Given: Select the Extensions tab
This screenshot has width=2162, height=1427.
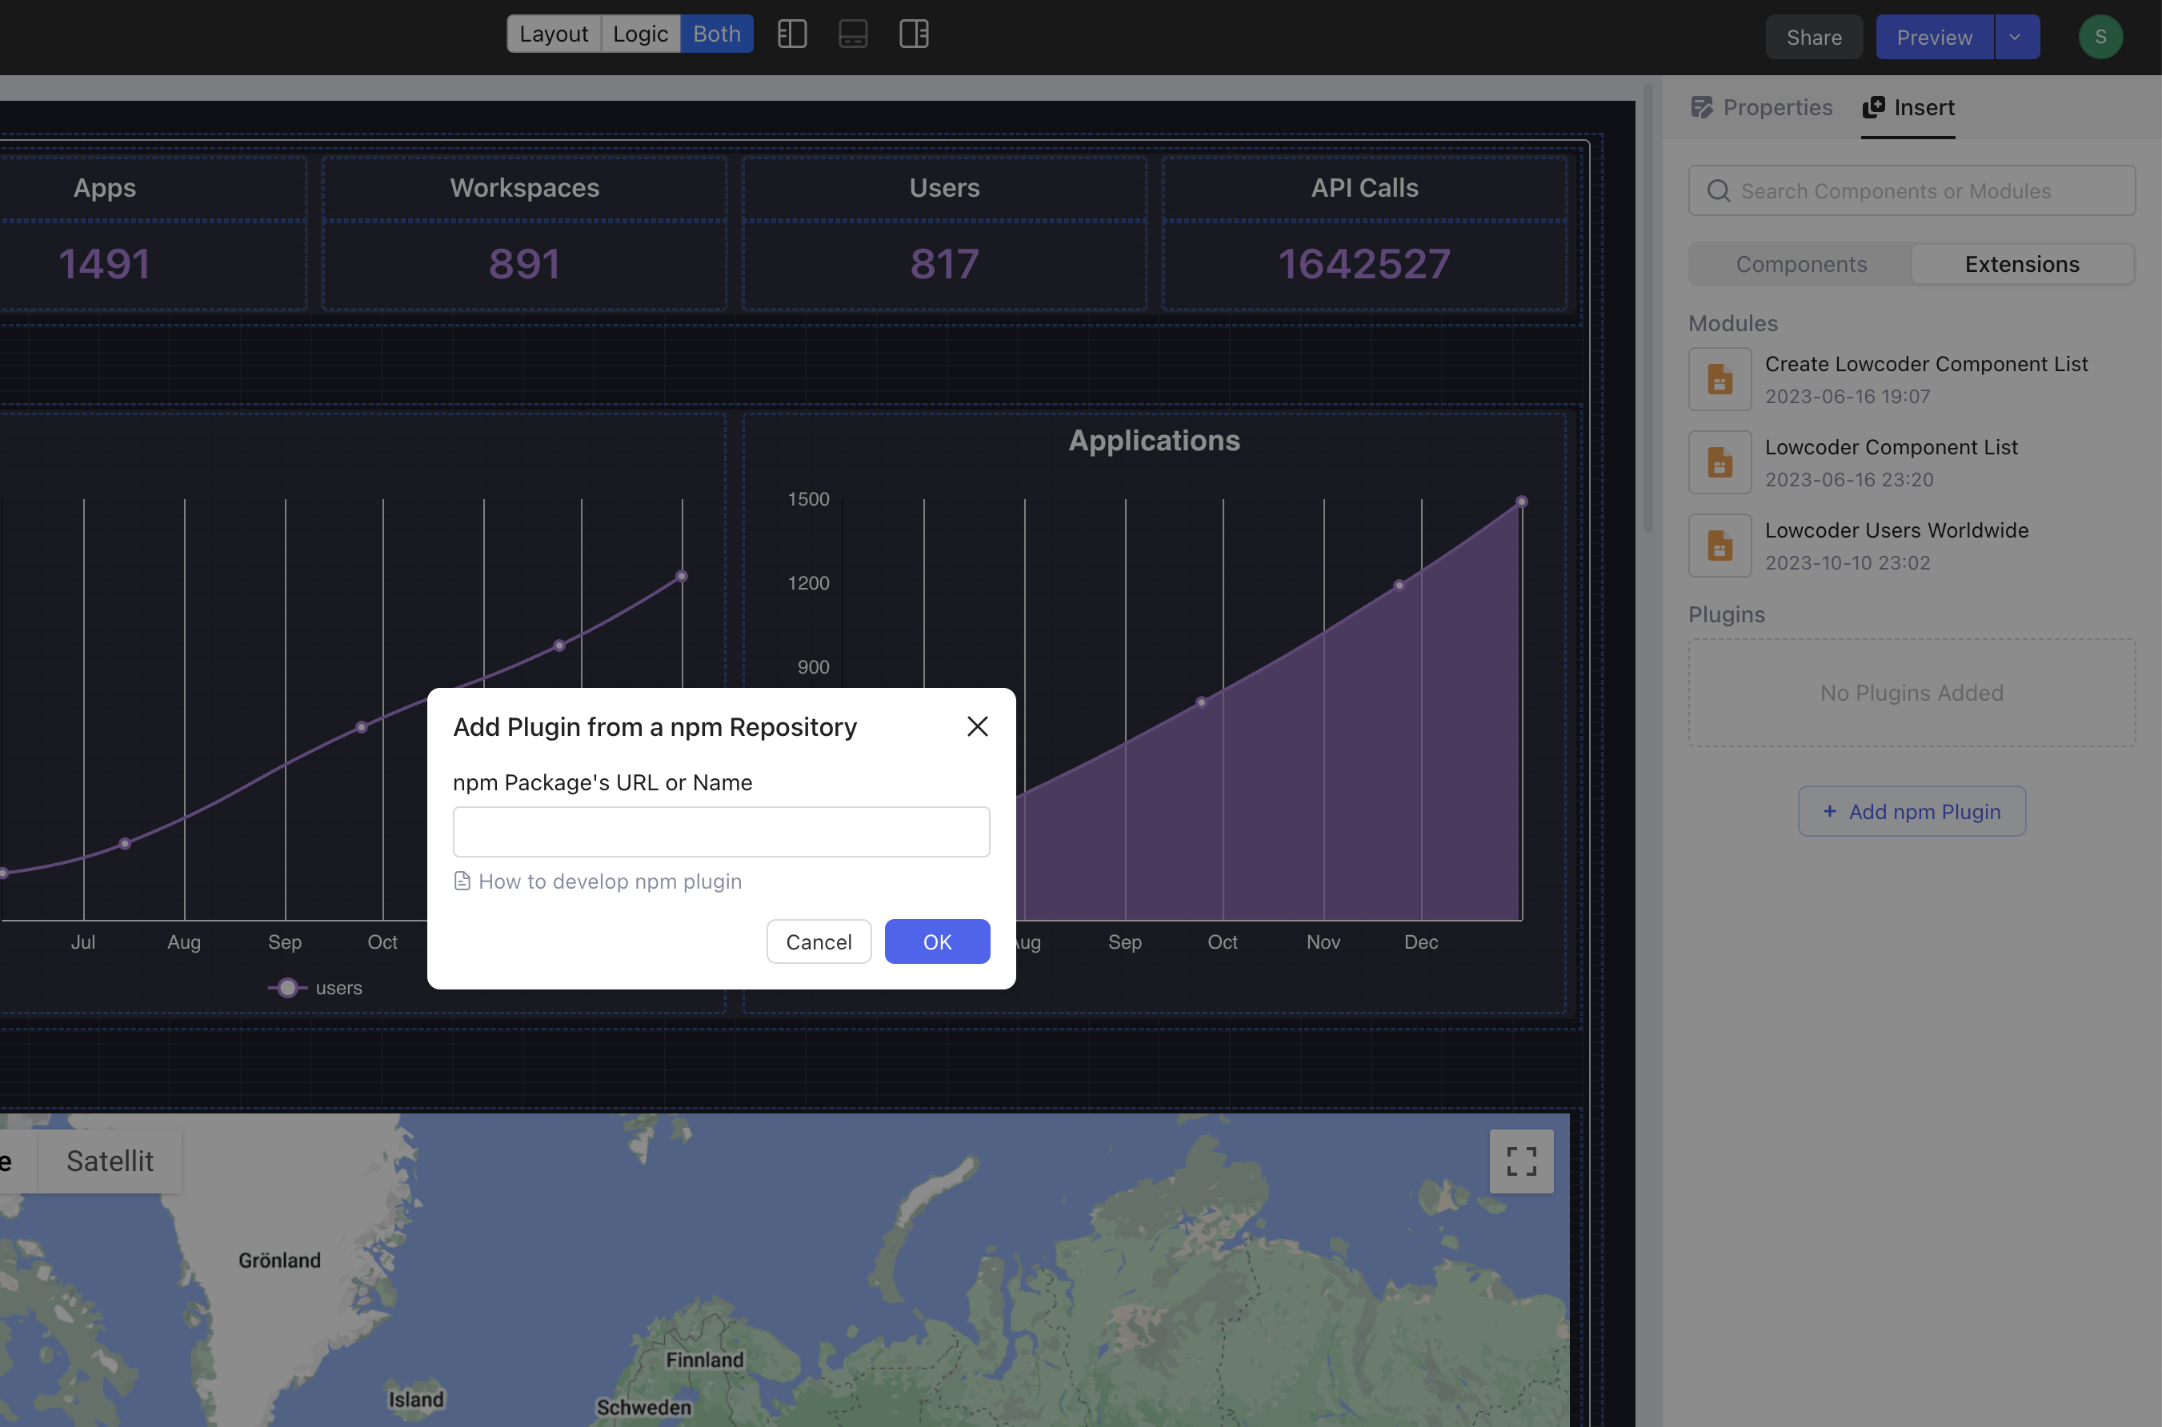Looking at the screenshot, I should coord(2022,264).
